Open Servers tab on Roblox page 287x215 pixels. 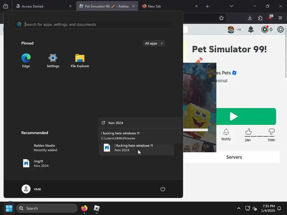(234, 157)
